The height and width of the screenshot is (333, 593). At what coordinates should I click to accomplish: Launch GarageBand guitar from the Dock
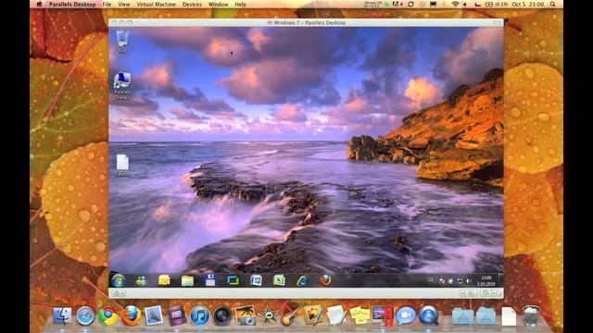point(290,315)
